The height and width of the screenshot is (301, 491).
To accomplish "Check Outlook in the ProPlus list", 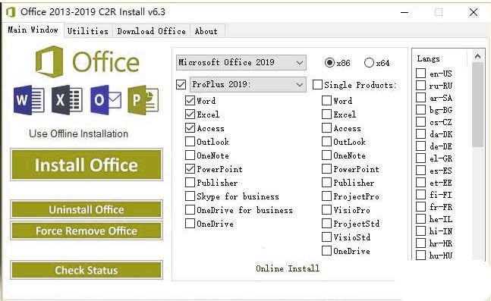I will pyautogui.click(x=190, y=142).
